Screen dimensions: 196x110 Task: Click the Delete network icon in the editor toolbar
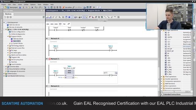tap(50, 17)
